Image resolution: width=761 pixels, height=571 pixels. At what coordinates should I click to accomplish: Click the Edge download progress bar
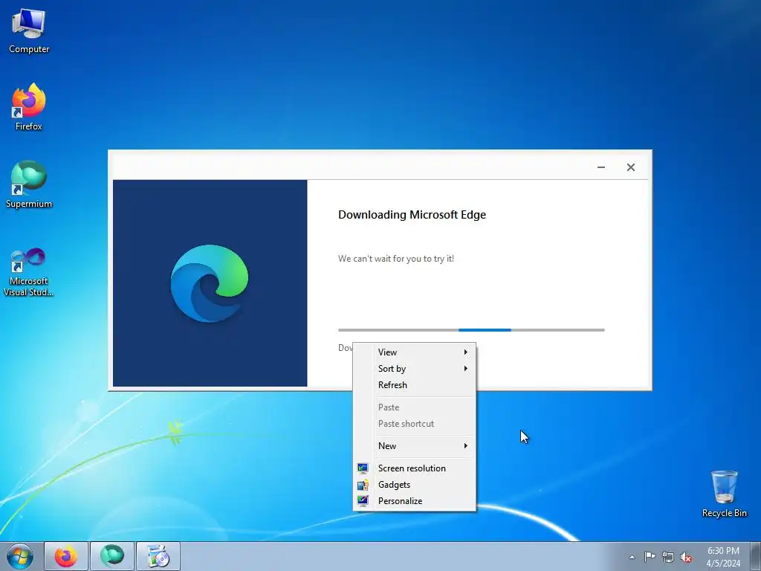point(471,330)
